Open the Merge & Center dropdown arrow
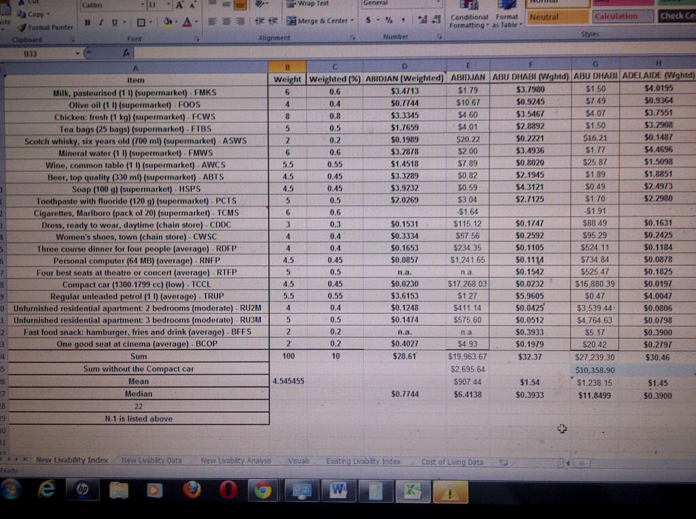 point(352,20)
